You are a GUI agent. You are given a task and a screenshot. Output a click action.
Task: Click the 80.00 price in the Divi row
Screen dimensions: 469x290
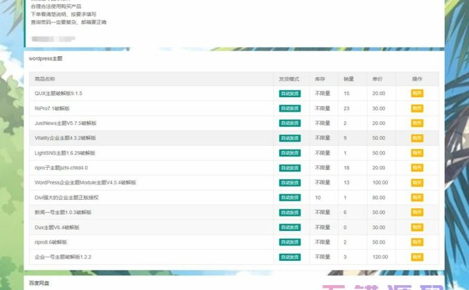click(x=379, y=197)
